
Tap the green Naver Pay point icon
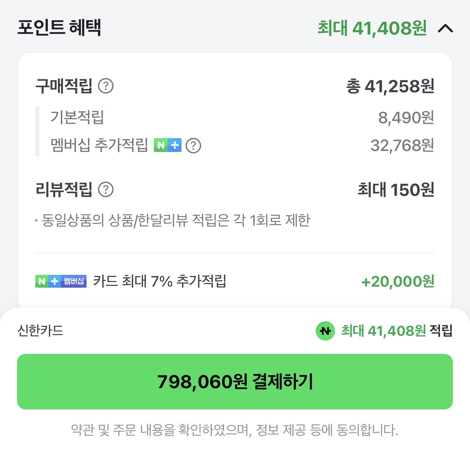[x=325, y=331]
